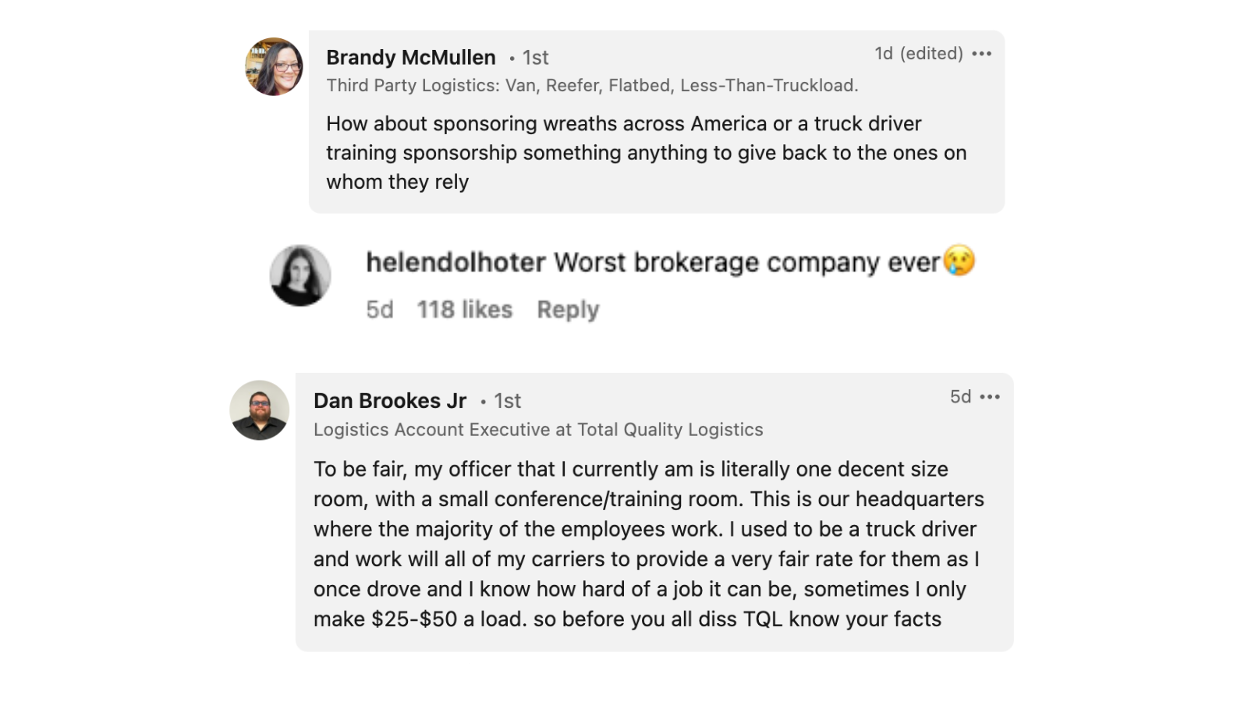The width and height of the screenshot is (1248, 702).
Task: Click helendolhoter's profile picture
Action: 300,275
